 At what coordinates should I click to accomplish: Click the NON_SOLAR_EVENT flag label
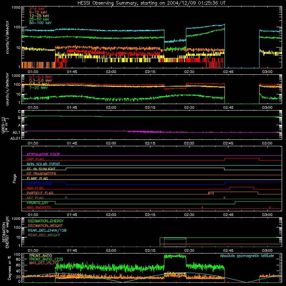pos(43,164)
